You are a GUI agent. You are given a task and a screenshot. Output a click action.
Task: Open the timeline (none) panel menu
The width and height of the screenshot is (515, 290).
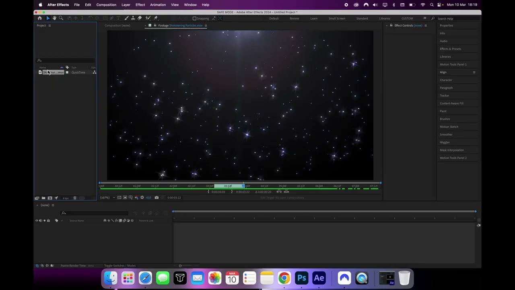[52, 205]
